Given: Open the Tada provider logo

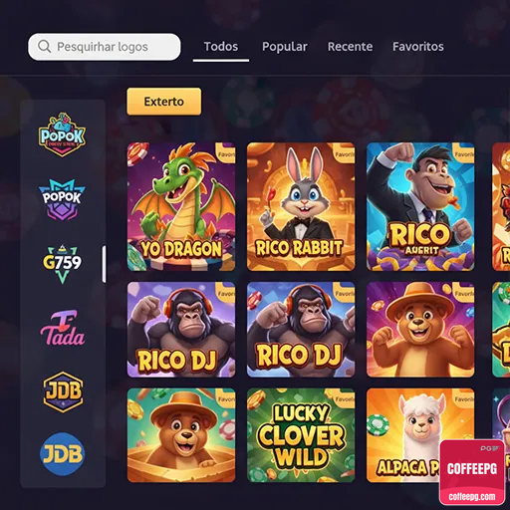Looking at the screenshot, I should tap(63, 328).
